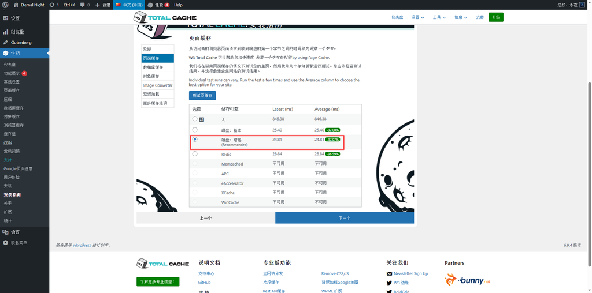Open the Eternal Night site home link
The image size is (592, 293).
[x=29, y=5]
